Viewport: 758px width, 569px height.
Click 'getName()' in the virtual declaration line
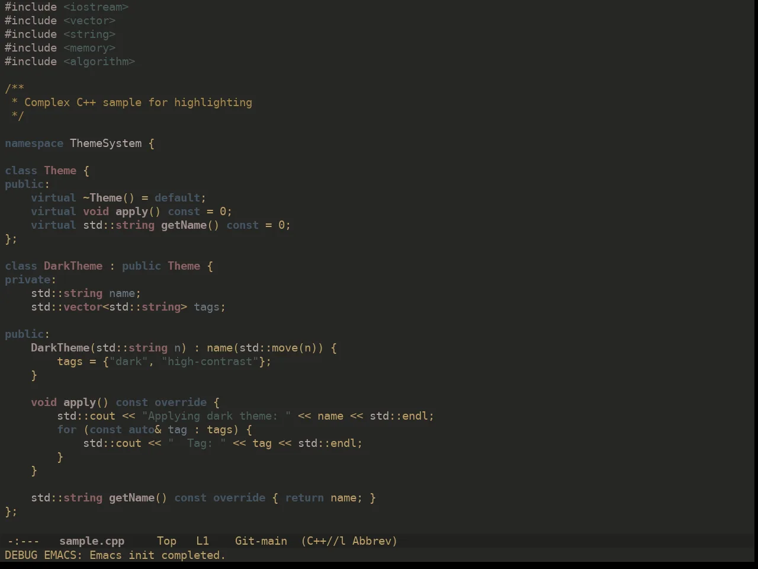(190, 225)
